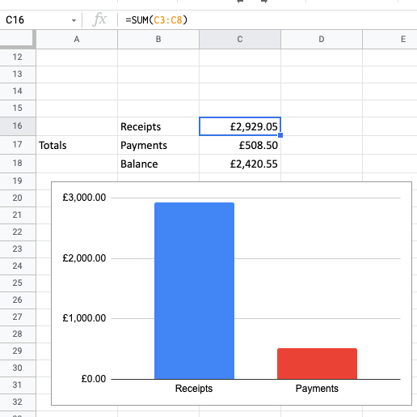This screenshot has height=417, width=417.
Task: Click the fill handle of cell C16
Action: click(280, 135)
